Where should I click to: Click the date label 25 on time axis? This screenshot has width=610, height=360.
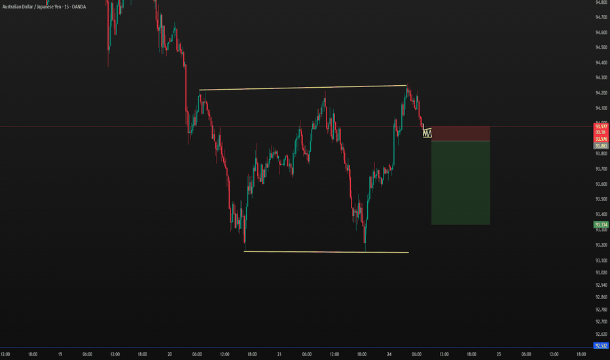tap(499, 355)
